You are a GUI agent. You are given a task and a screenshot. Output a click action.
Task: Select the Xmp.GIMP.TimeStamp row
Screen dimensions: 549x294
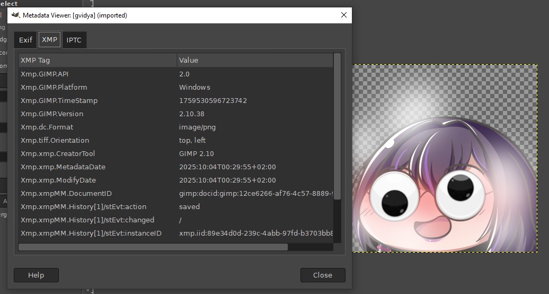coord(176,101)
